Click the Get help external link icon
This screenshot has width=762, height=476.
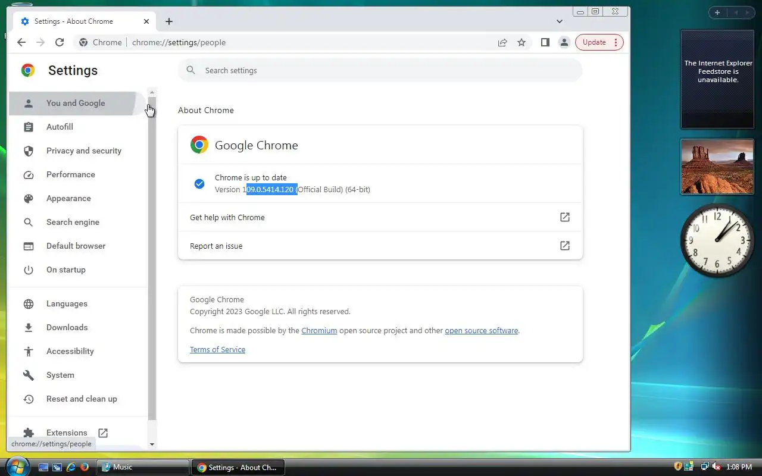tap(565, 217)
